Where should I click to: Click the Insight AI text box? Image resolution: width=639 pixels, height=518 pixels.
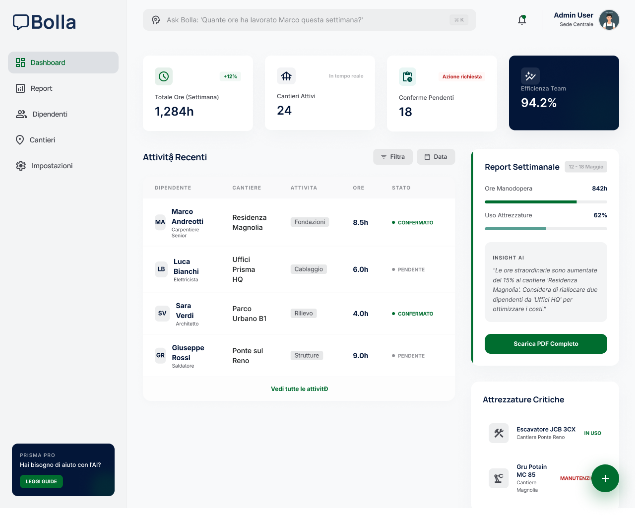point(546,282)
